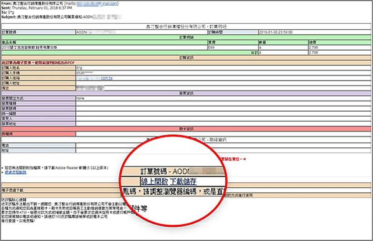Click the orderer email link ending com.tw

[x=94, y=78]
